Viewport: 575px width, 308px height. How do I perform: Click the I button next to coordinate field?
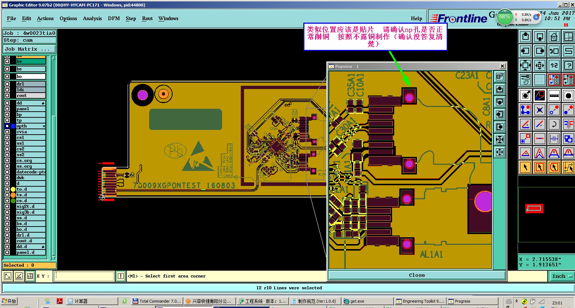click(x=121, y=276)
